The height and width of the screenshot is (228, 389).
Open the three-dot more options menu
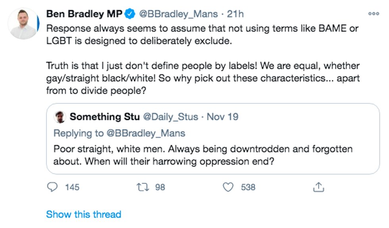[x=374, y=13]
